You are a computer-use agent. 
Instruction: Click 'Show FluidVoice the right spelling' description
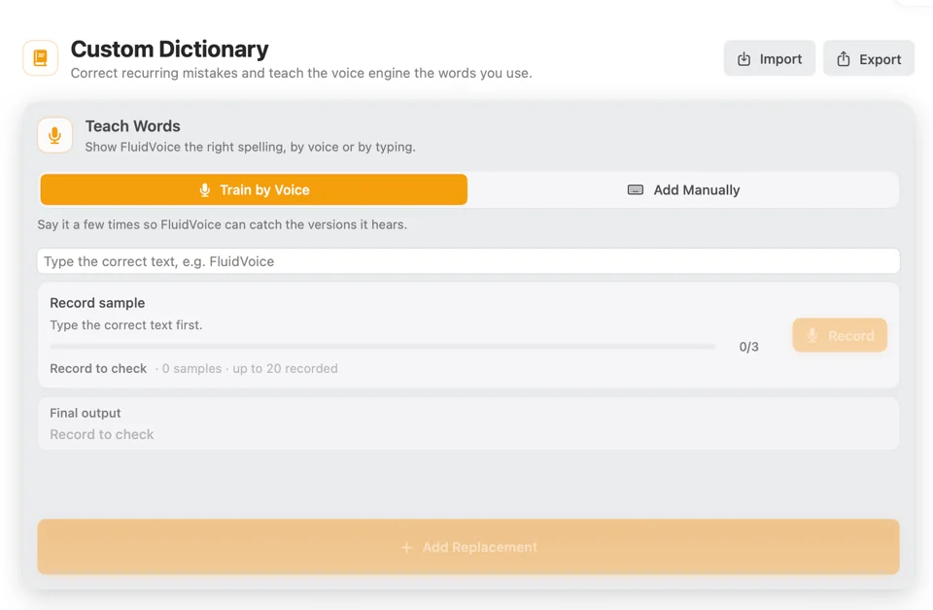[250, 147]
